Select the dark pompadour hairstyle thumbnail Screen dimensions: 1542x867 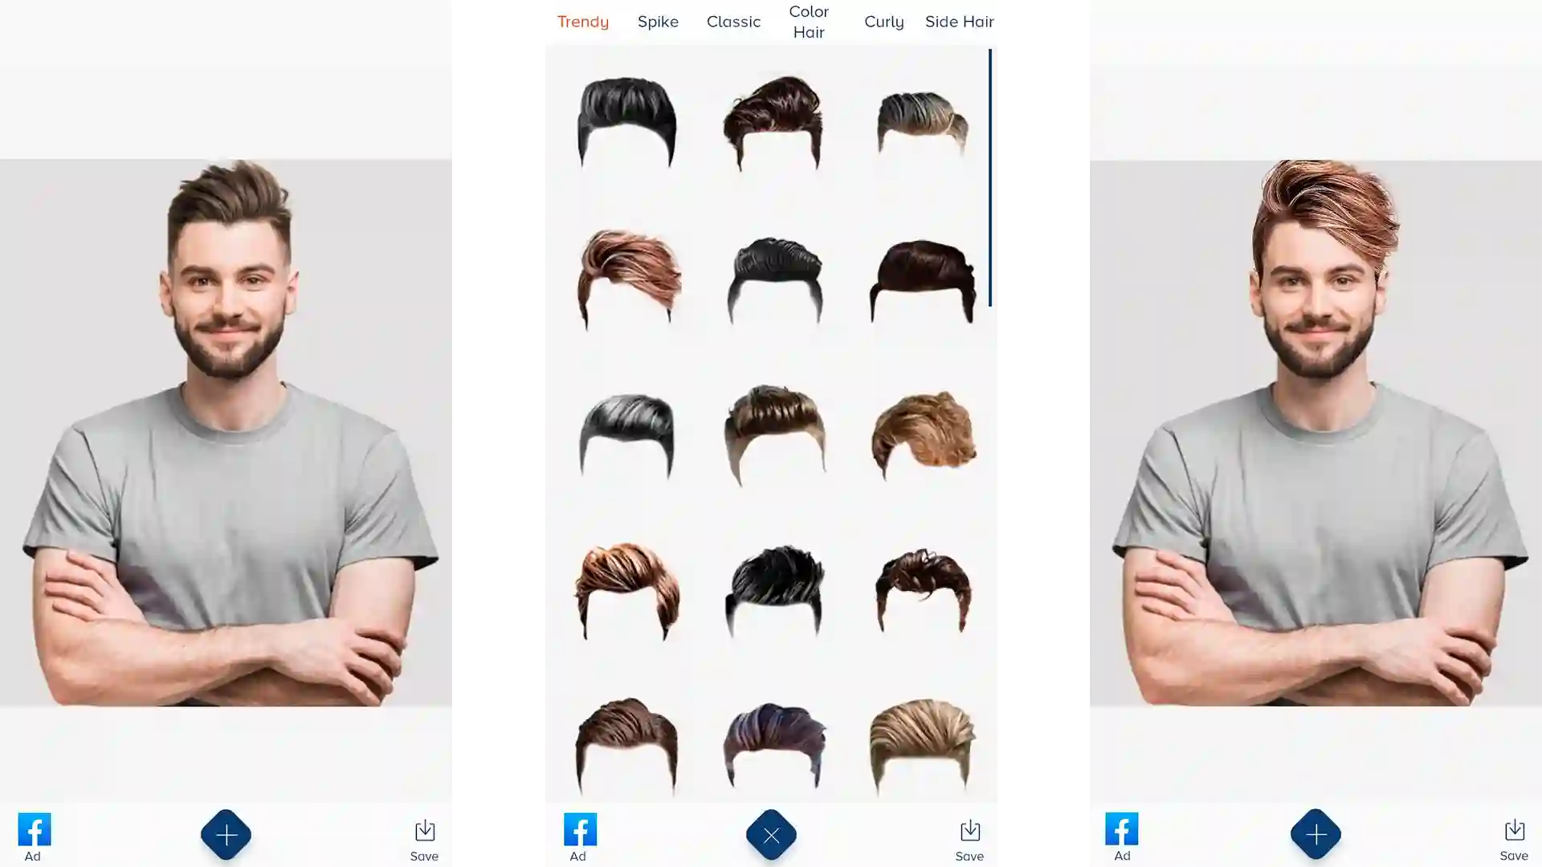[x=626, y=120]
